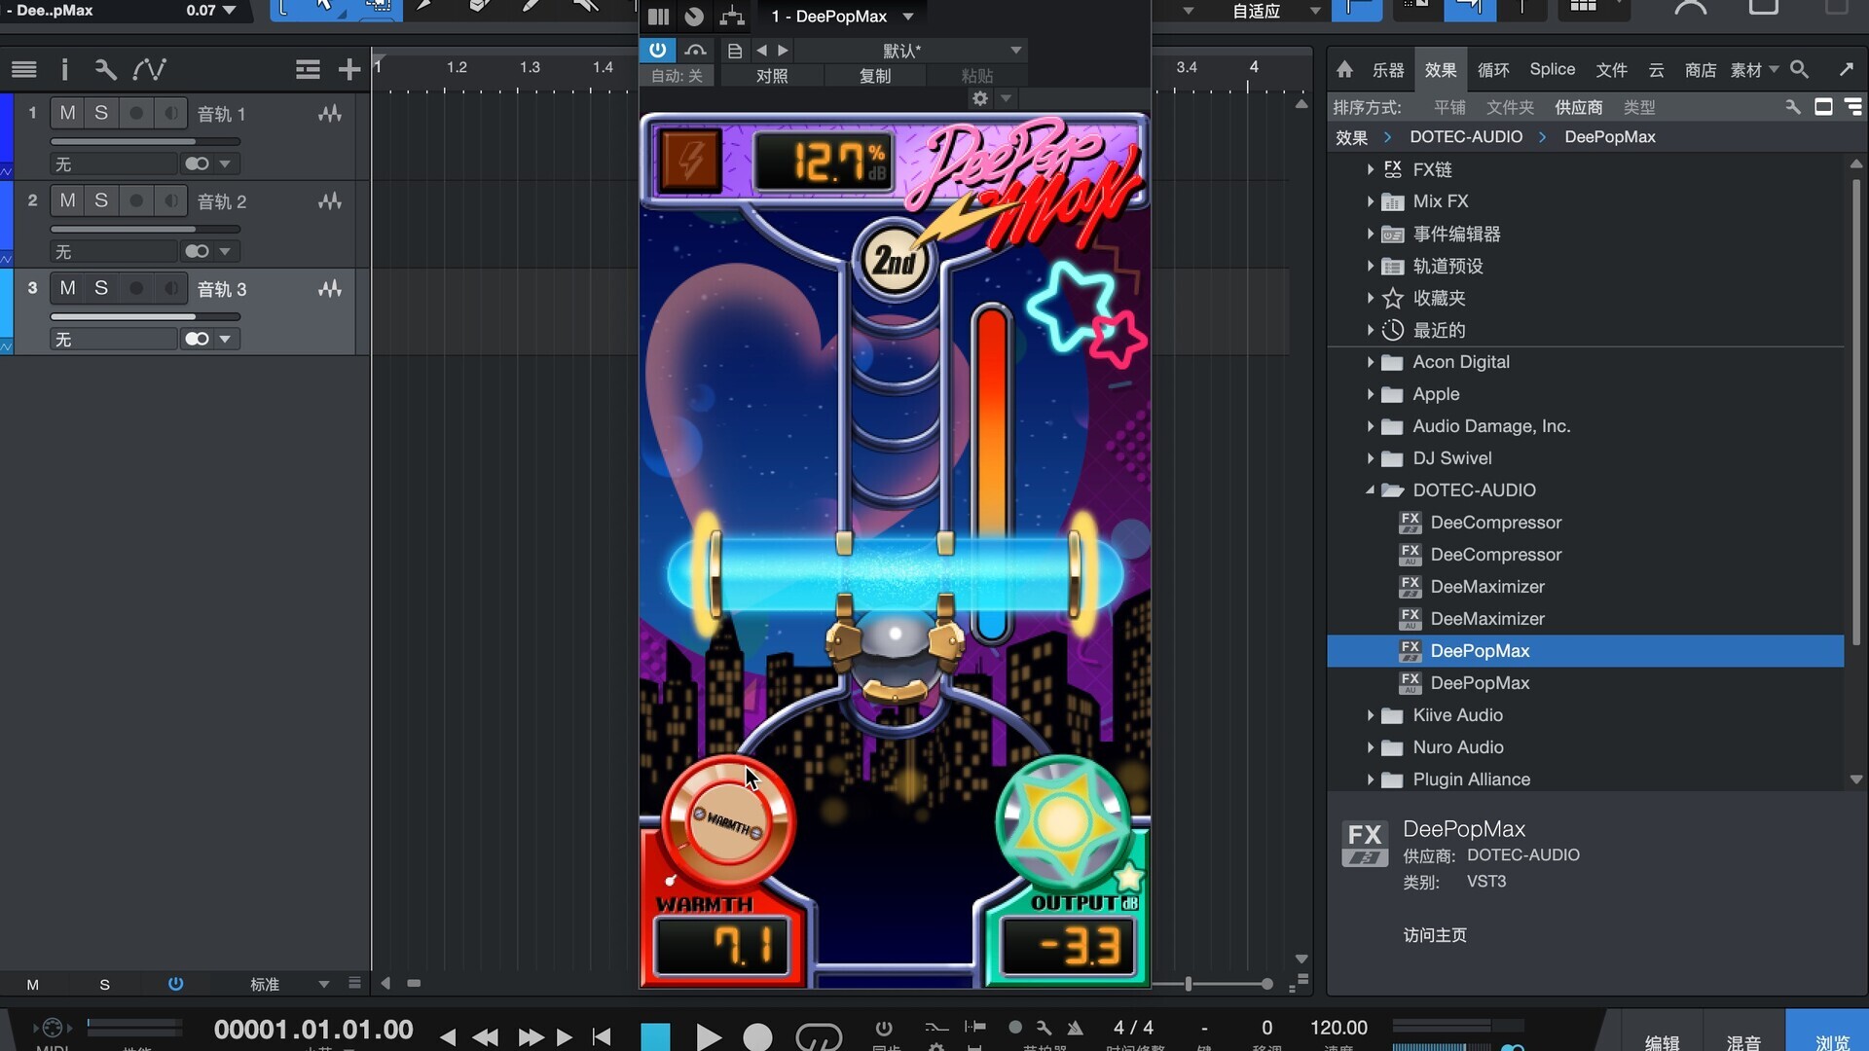Click the plugin sidechain routing icon
This screenshot has height=1051, width=1869.
732,17
